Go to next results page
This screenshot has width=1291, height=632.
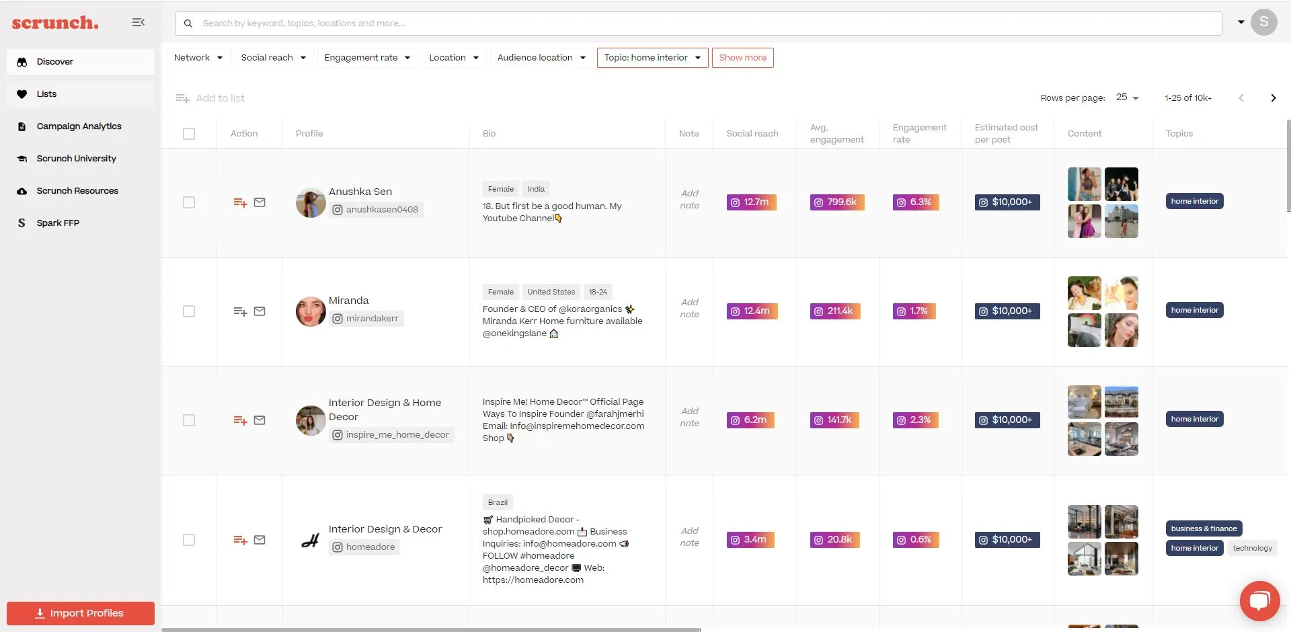click(x=1273, y=98)
